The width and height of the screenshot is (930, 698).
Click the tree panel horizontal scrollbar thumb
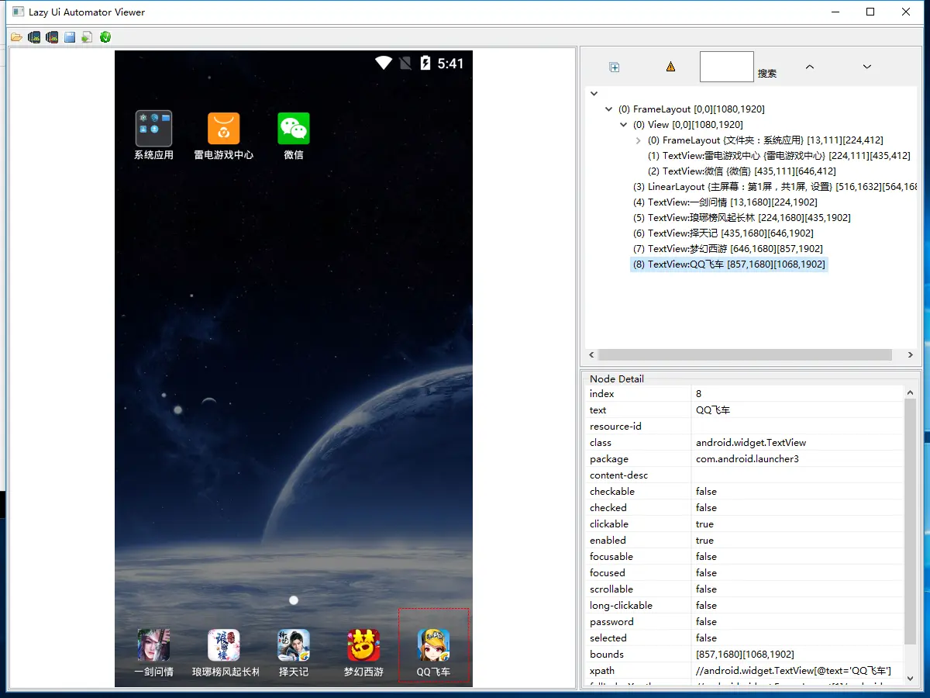(x=743, y=354)
